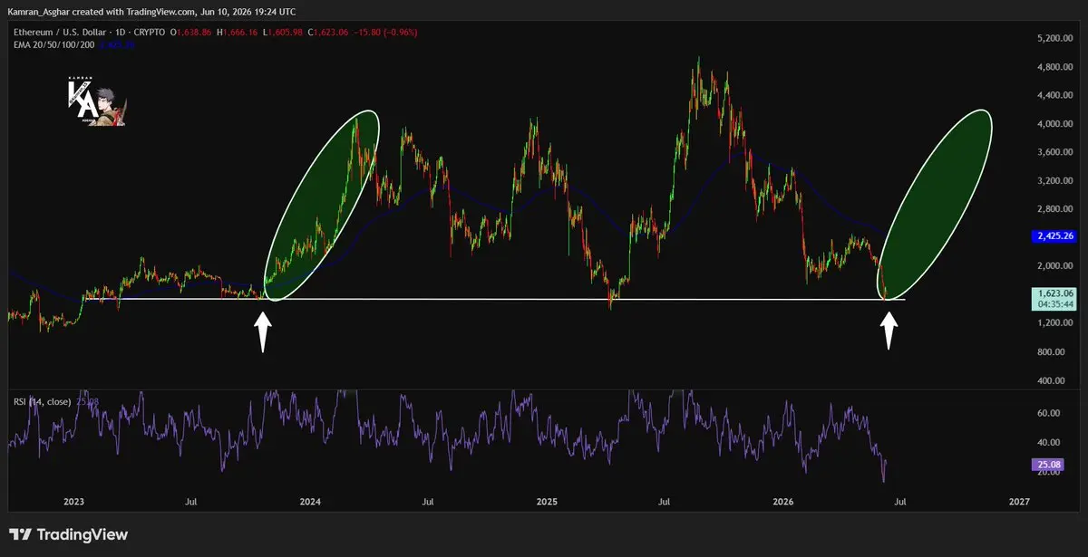This screenshot has height=557, width=1088.
Task: Select the right green projection ellipse
Action: click(x=938, y=205)
